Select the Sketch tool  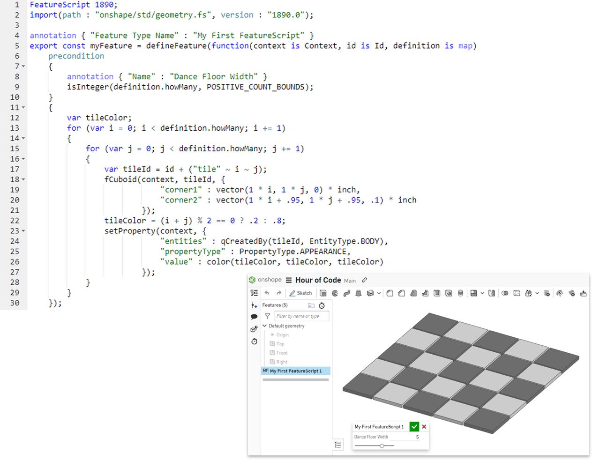[300, 293]
